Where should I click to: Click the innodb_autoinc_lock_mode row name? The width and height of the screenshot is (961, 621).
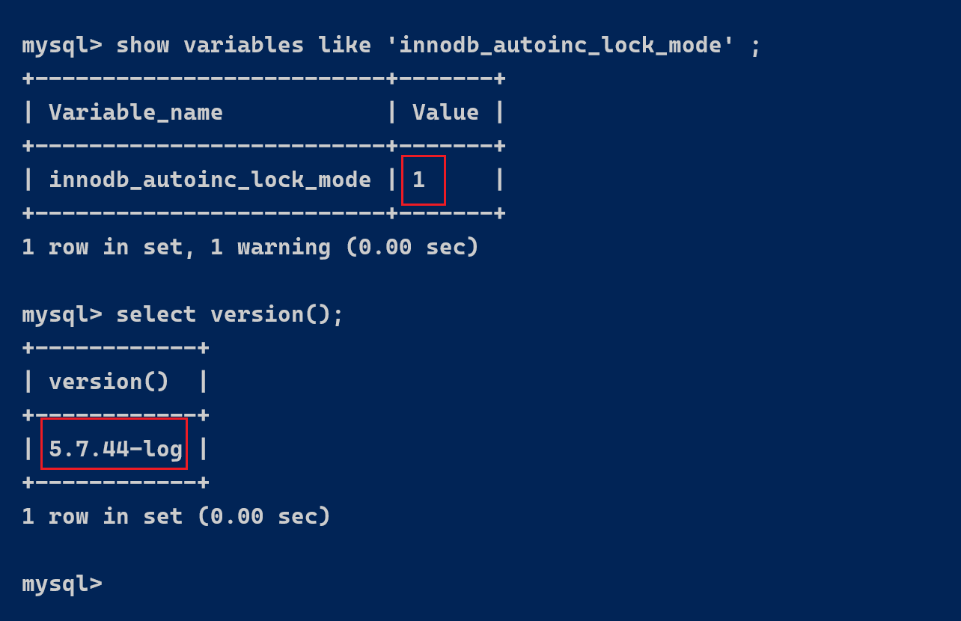210,180
